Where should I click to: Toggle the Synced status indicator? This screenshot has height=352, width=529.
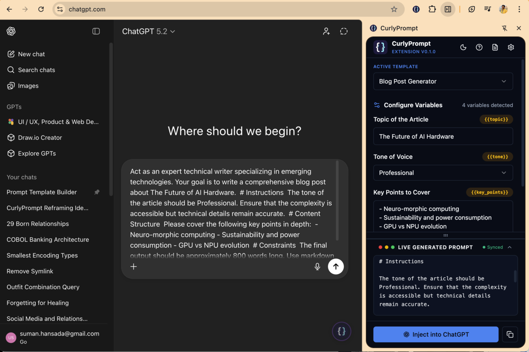click(493, 247)
